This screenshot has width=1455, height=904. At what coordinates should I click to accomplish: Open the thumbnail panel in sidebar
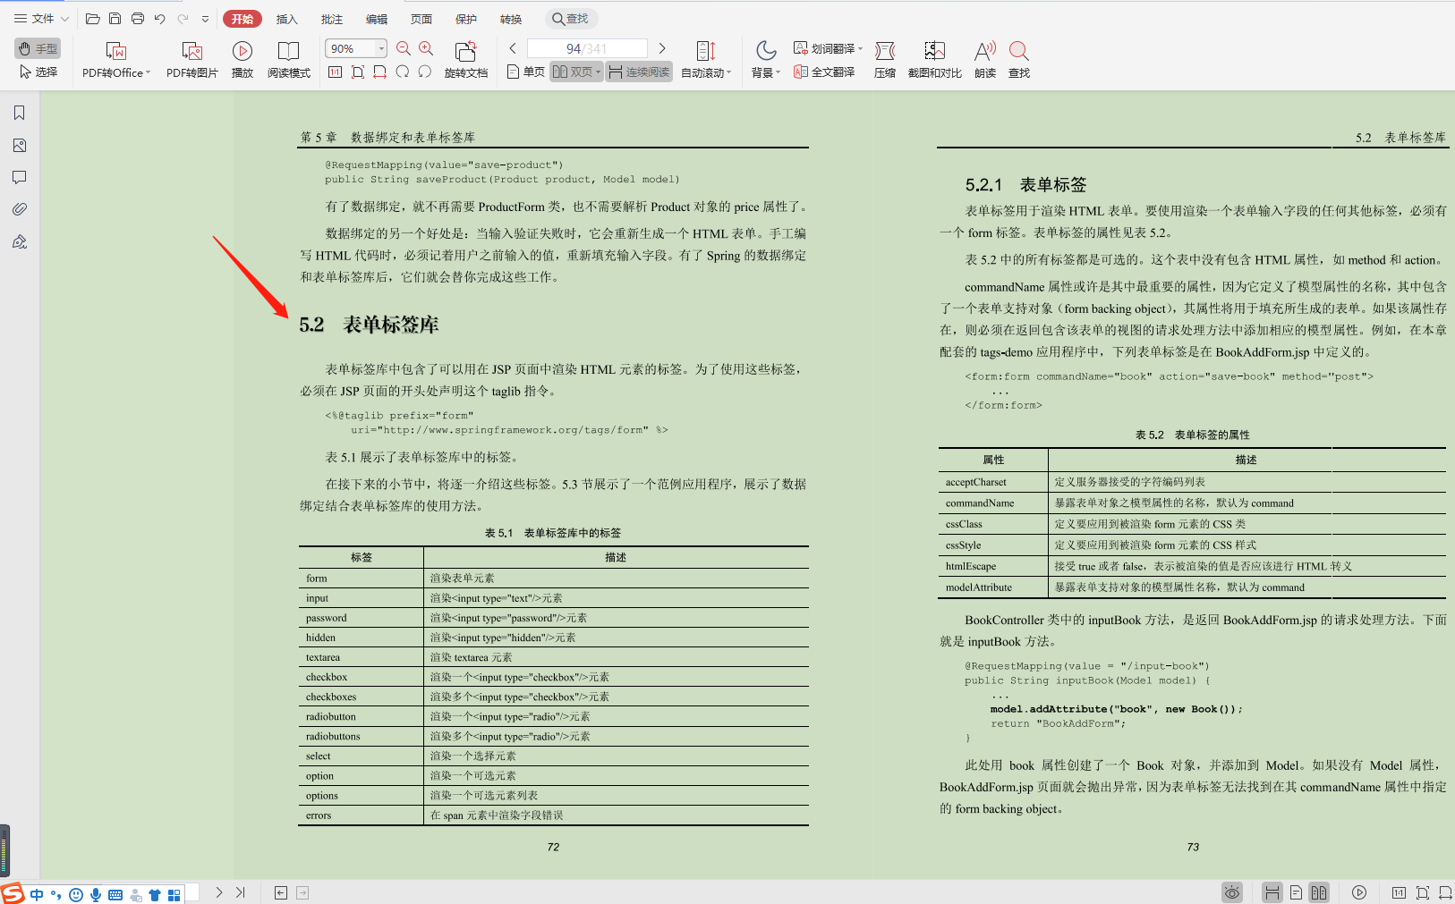click(x=20, y=145)
